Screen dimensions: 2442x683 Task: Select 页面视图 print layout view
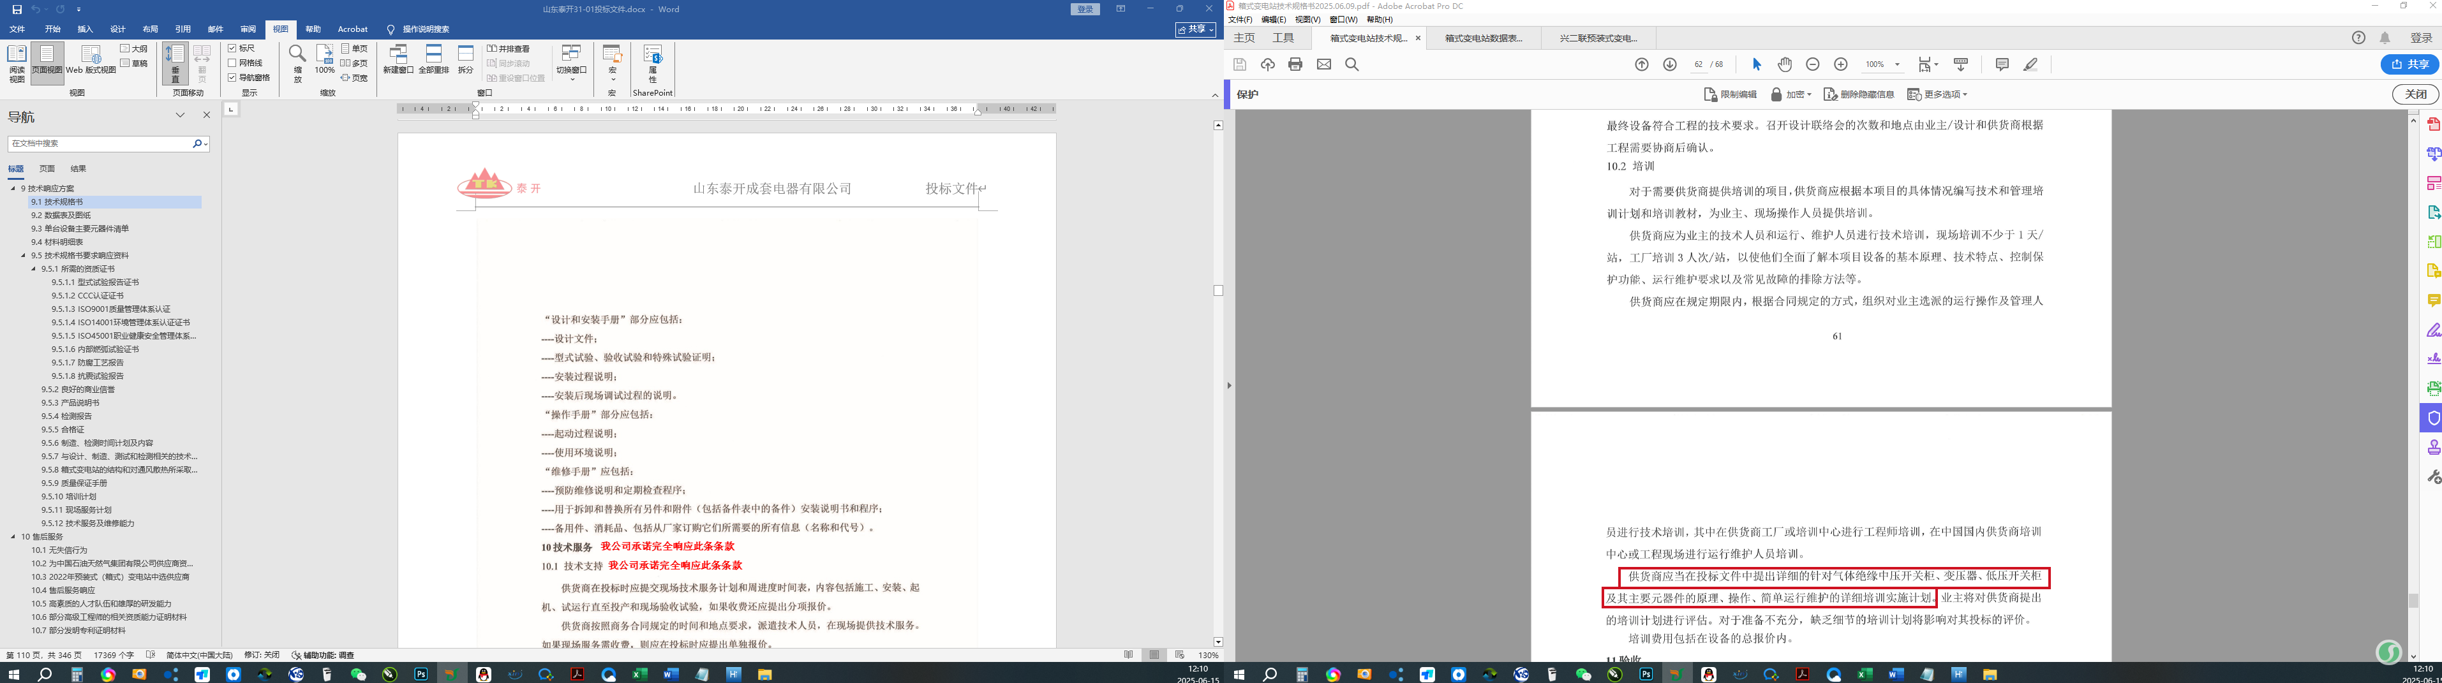click(x=47, y=62)
